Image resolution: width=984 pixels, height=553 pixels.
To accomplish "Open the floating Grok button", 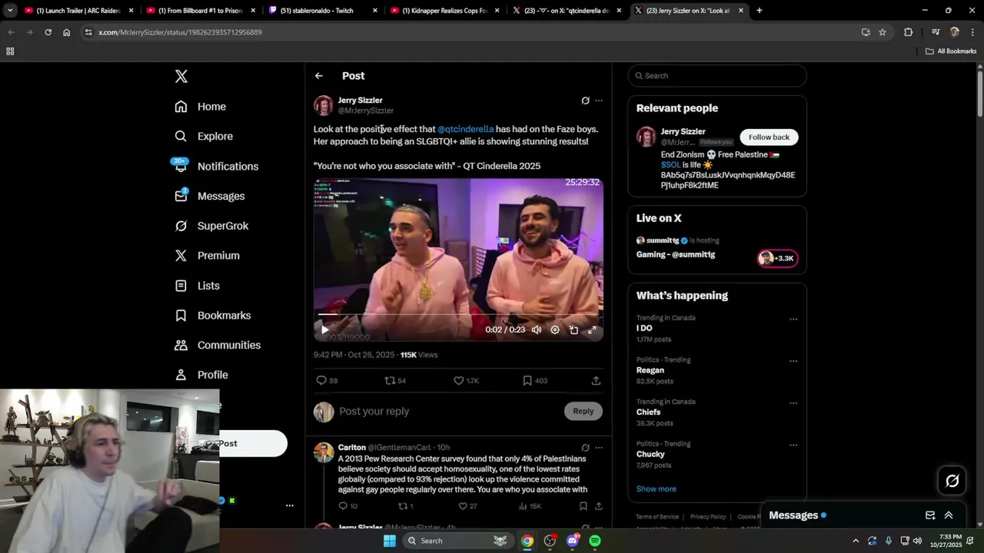I will tap(952, 481).
